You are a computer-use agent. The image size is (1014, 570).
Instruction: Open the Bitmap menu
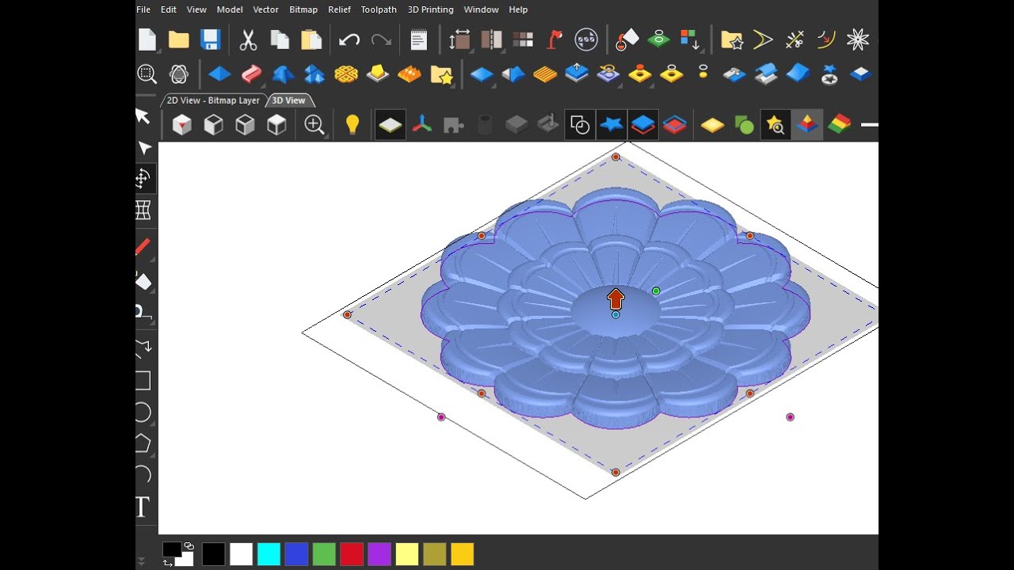303,9
